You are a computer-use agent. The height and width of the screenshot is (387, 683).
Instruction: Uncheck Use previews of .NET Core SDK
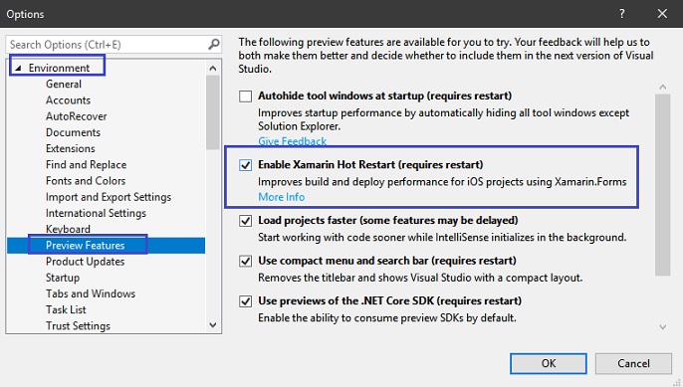[245, 301]
